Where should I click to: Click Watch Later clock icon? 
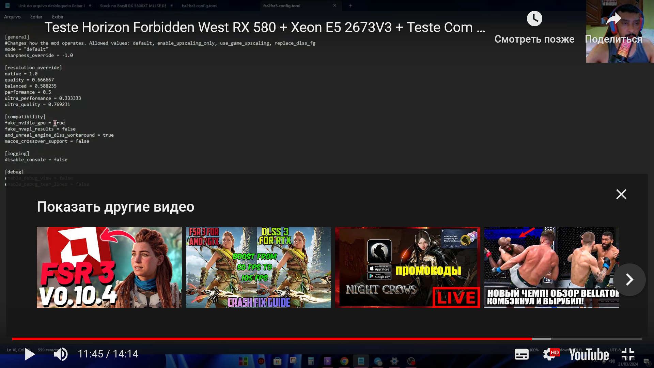[x=534, y=19]
